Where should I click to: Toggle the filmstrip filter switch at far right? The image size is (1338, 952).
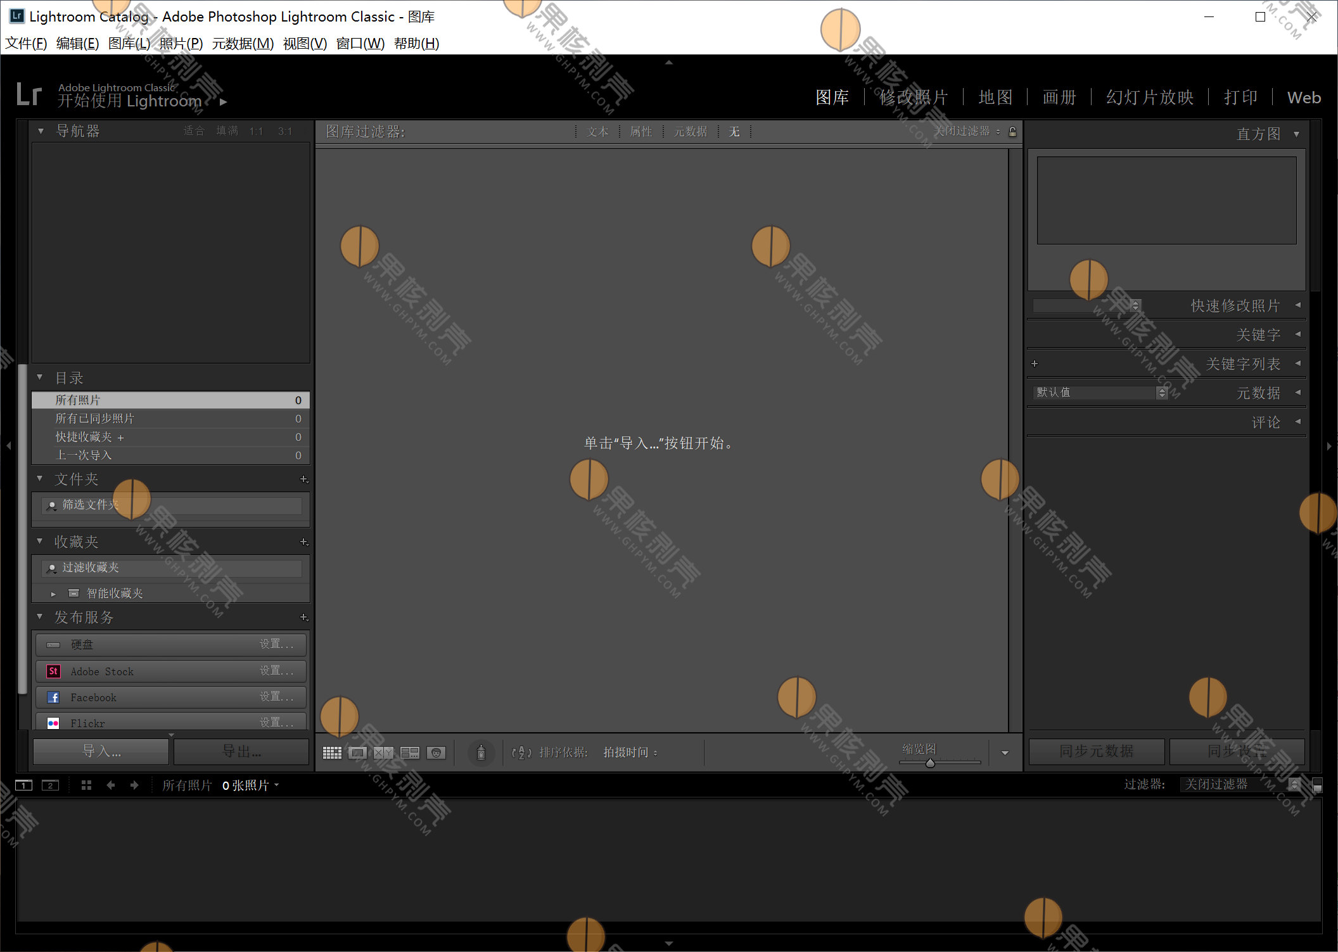1317,785
